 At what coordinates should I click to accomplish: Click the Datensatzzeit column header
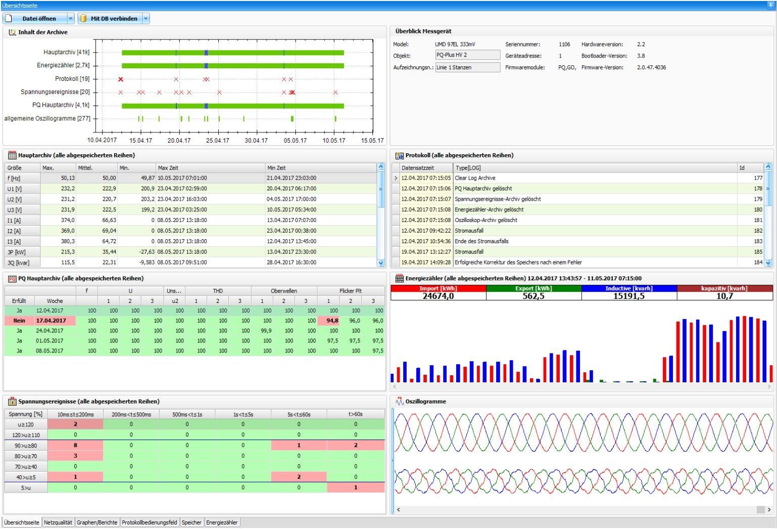pyautogui.click(x=426, y=168)
